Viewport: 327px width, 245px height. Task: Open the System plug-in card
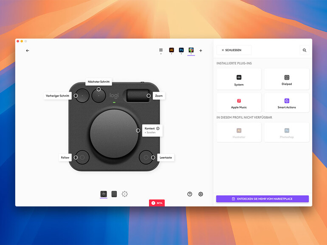click(x=239, y=79)
